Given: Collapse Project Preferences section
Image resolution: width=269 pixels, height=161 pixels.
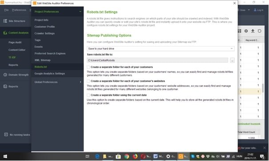Looking at the screenshot, I should click(x=80, y=12).
